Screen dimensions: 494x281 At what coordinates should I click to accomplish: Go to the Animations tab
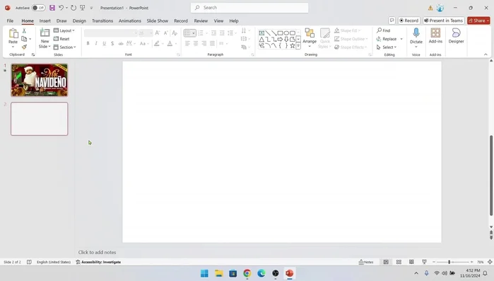tap(130, 21)
